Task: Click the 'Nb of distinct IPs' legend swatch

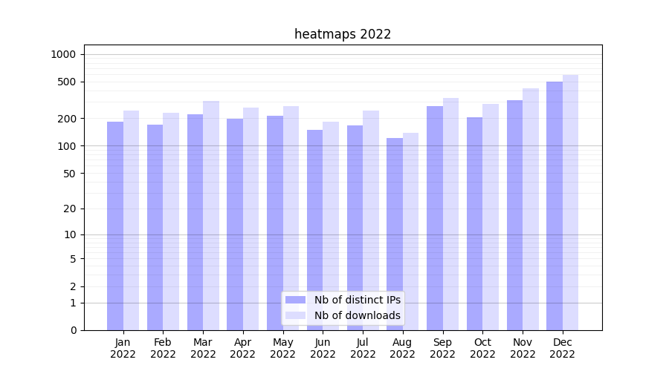Action: click(295, 300)
